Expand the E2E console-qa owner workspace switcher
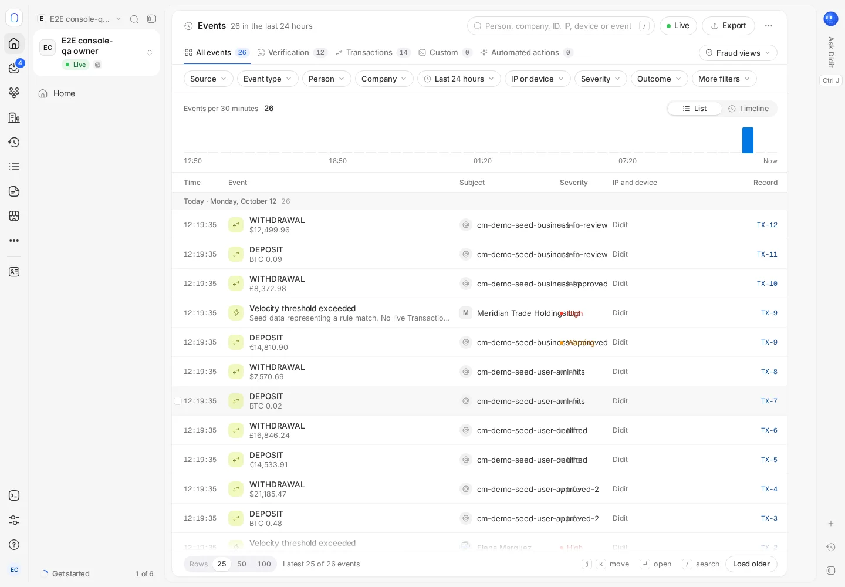 pyautogui.click(x=97, y=53)
